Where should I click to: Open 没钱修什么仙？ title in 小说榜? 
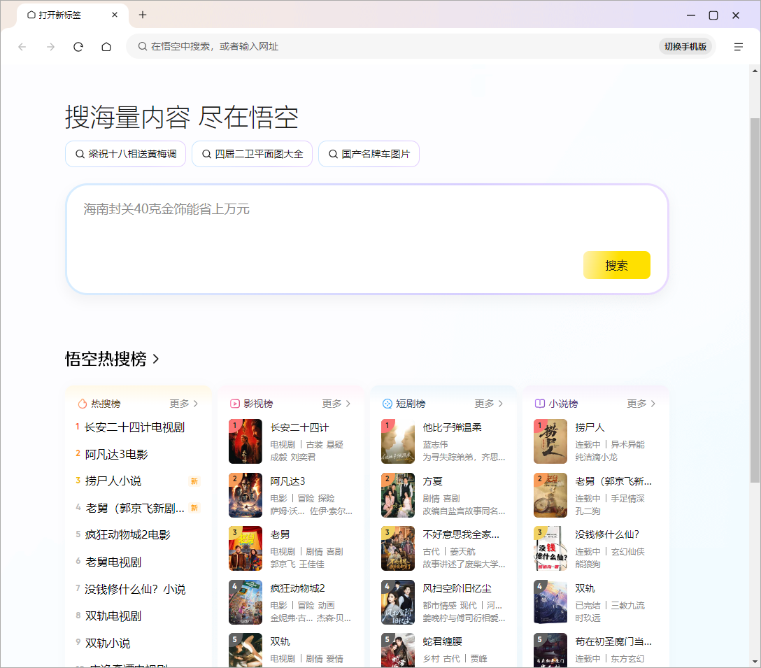607,534
